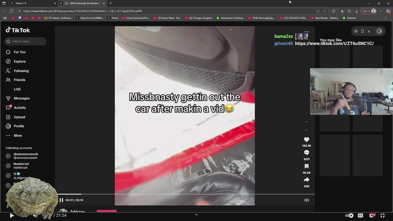Click the search field showing miss b naety
This screenshot has width=393, height=221.
(x=25, y=41)
